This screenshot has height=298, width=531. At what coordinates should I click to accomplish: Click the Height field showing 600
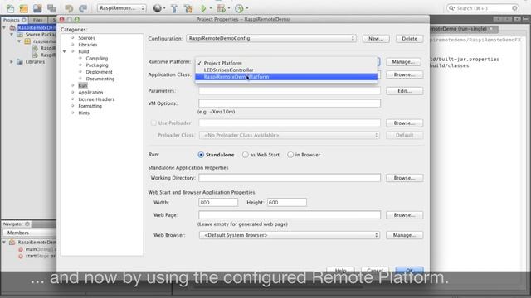[287, 202]
